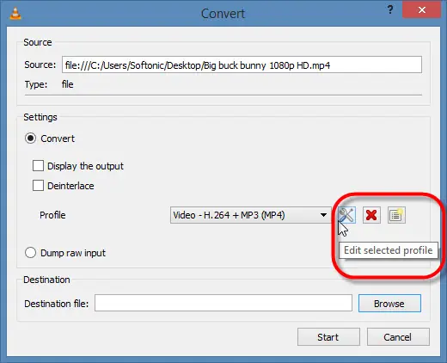Click the VLC cone icon in title bar
Viewport: 447px width, 363px height.
point(15,13)
